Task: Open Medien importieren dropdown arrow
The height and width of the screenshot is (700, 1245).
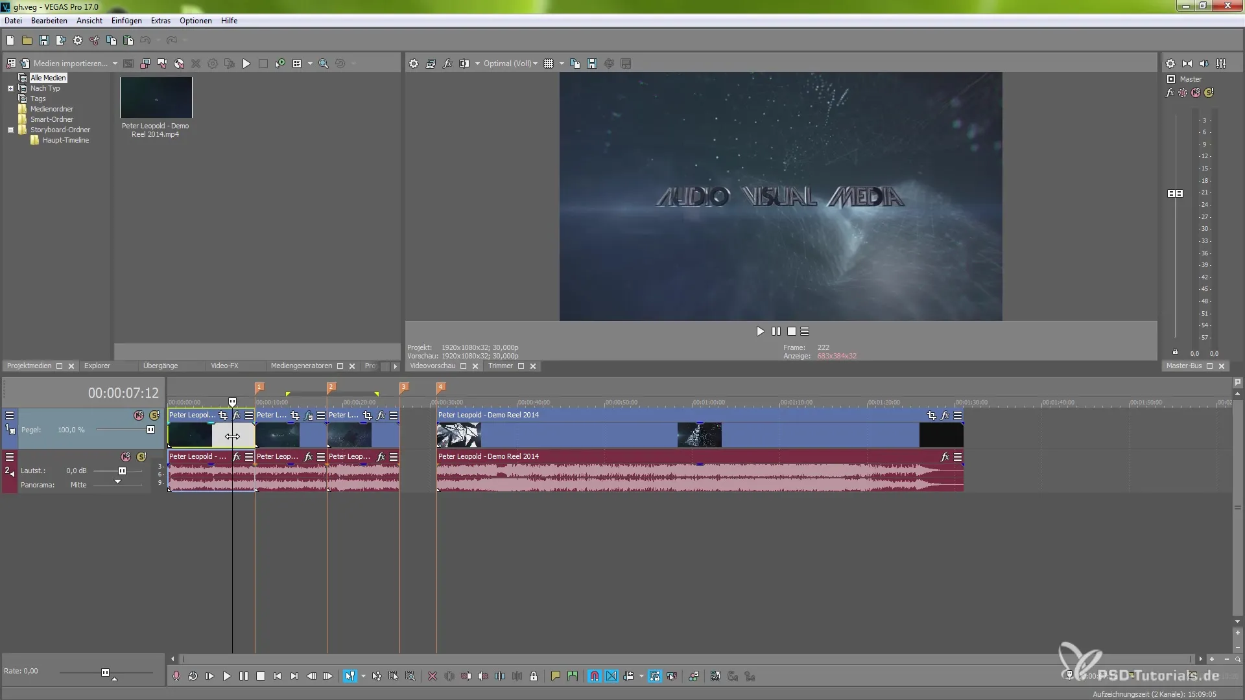Action: (115, 64)
